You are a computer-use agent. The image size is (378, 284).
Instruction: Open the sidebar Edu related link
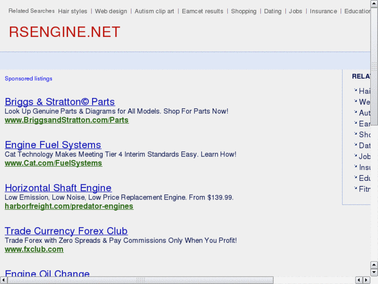(x=364, y=178)
